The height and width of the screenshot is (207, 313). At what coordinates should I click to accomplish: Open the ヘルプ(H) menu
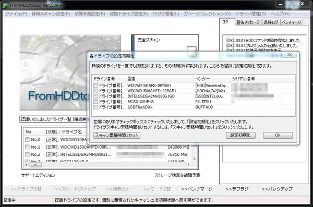click(280, 14)
